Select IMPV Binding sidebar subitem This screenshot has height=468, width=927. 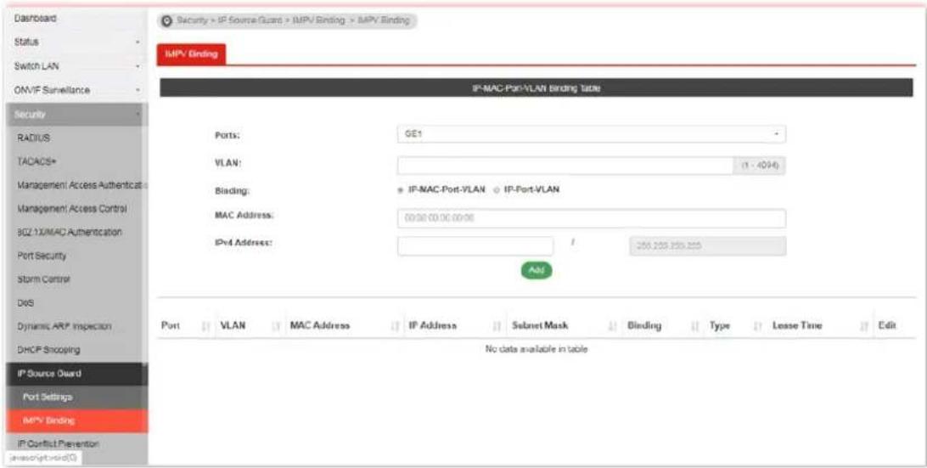(x=77, y=420)
